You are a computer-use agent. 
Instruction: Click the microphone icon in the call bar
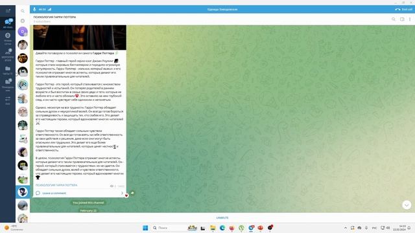34,9
